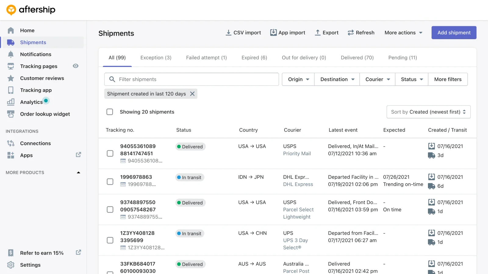
Task: Open the Priority Mail courier link
Action: click(297, 154)
